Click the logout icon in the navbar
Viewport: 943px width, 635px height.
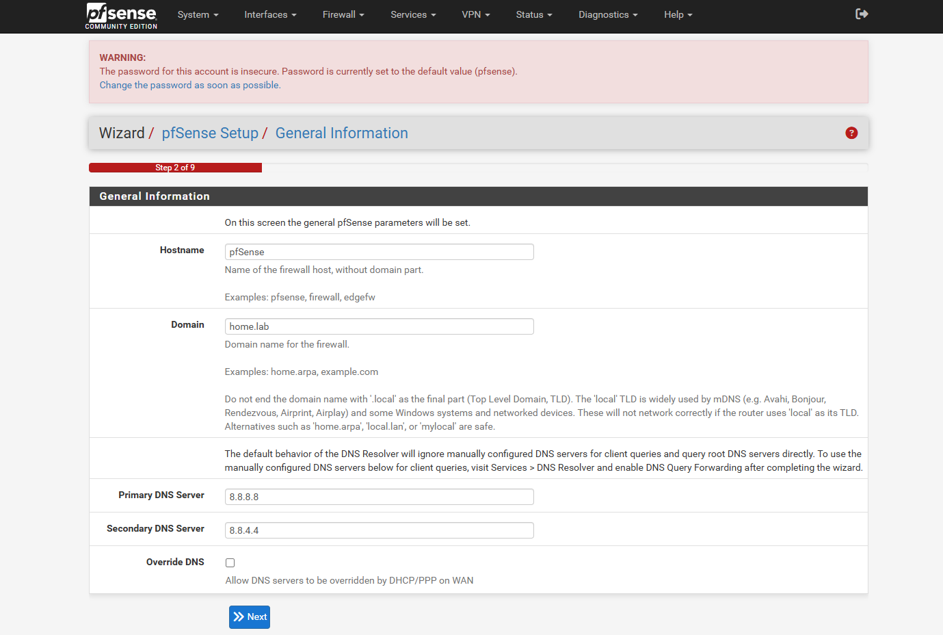[862, 14]
